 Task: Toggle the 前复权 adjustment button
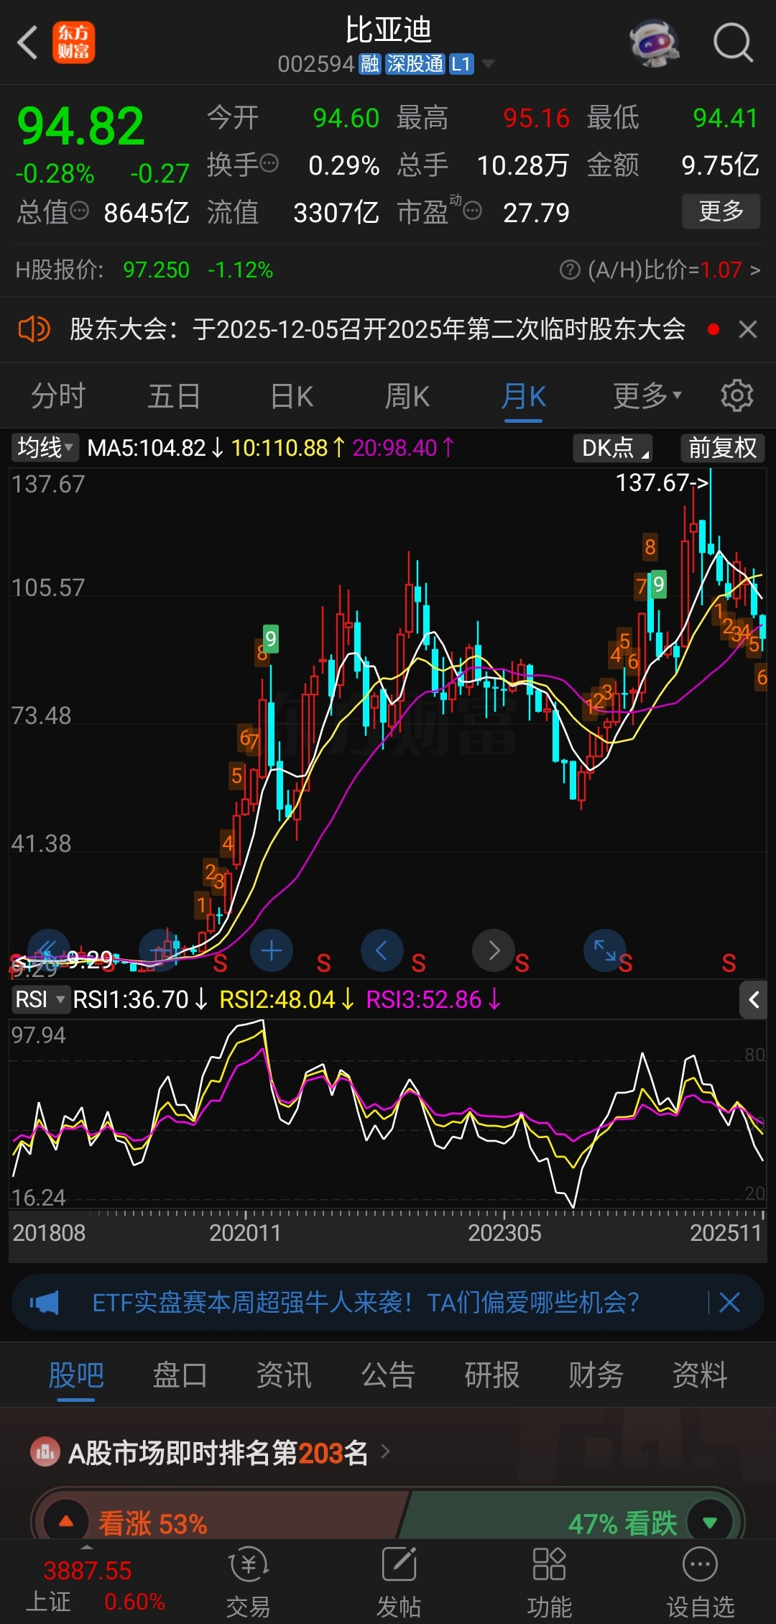tap(722, 448)
